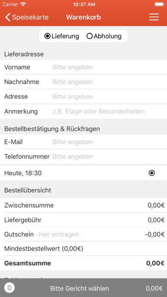Tap the back chevron to Speisekarte
Viewport: 167px width, 297px height.
click(x=8, y=17)
